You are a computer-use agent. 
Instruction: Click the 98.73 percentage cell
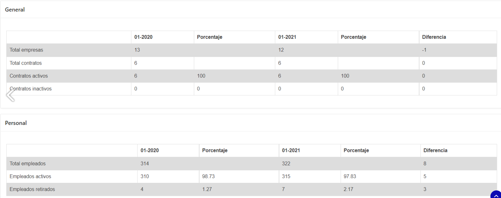(x=208, y=176)
